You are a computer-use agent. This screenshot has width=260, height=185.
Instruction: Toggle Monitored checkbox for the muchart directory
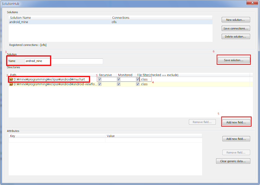[119, 79]
